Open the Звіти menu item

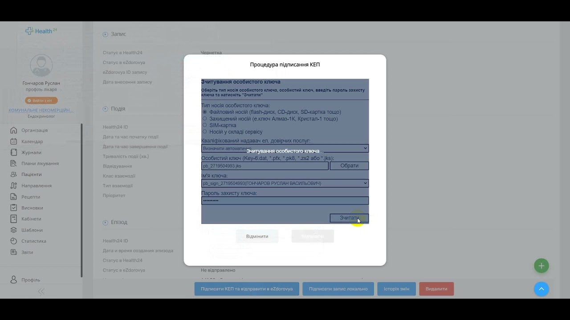(x=27, y=252)
